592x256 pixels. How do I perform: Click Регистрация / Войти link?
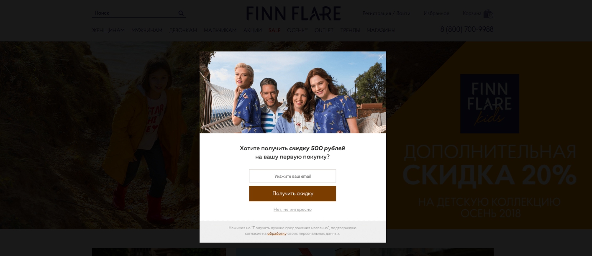[x=386, y=13]
